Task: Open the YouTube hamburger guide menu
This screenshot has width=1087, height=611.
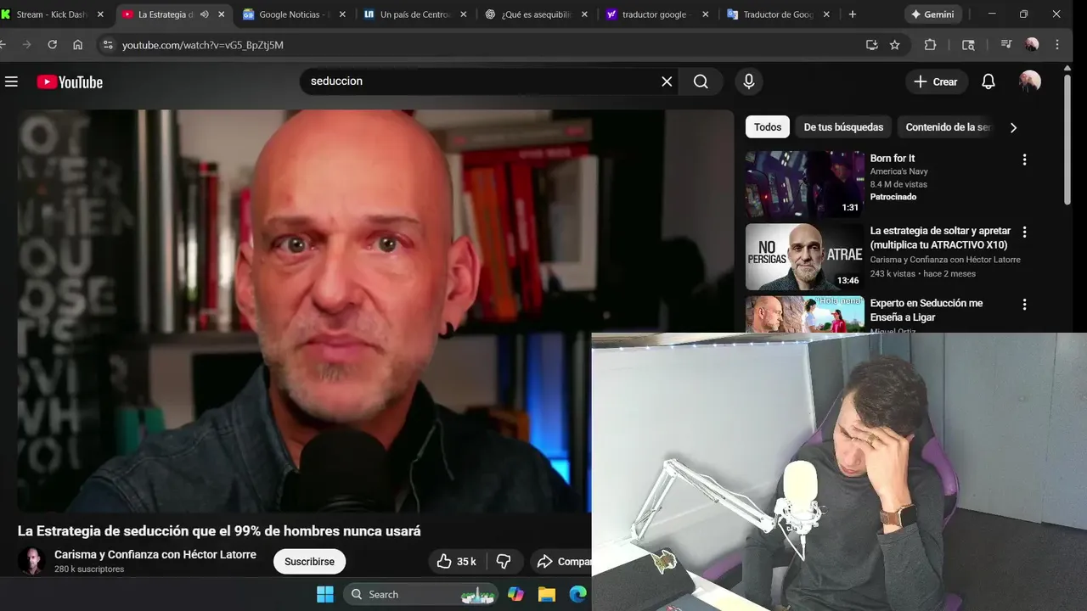Action: (11, 81)
